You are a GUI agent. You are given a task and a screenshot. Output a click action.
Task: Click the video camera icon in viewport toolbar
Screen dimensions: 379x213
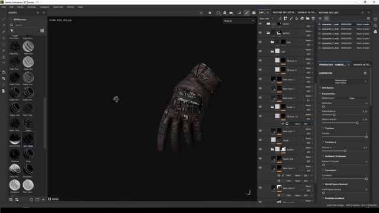click(x=231, y=13)
